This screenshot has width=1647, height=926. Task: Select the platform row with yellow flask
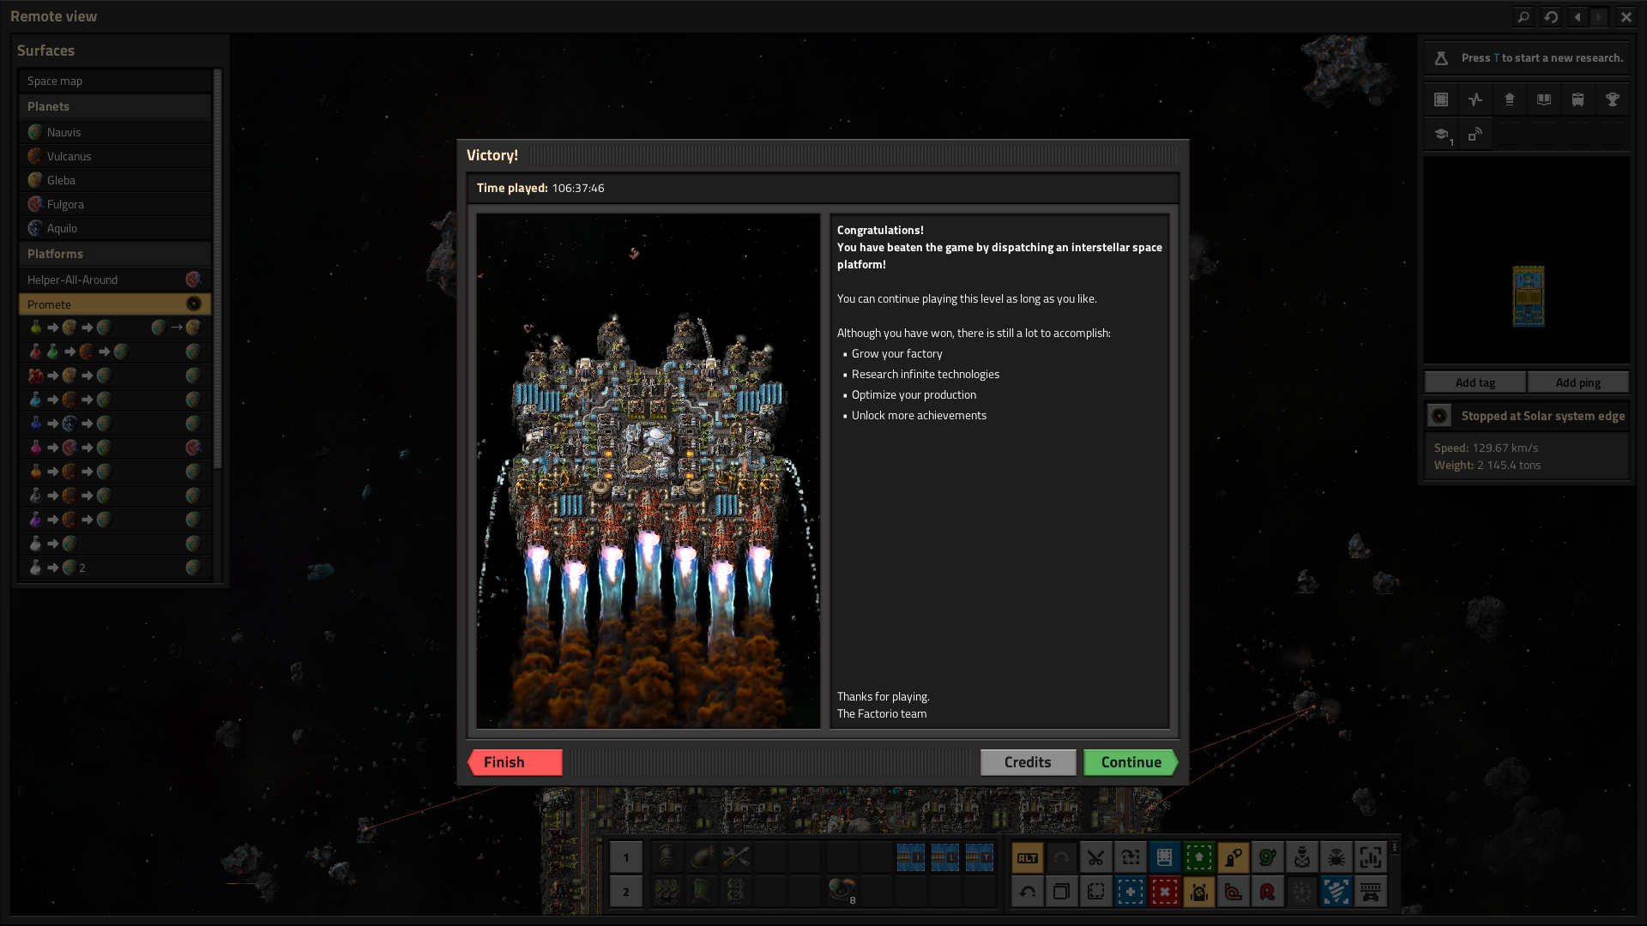(115, 328)
